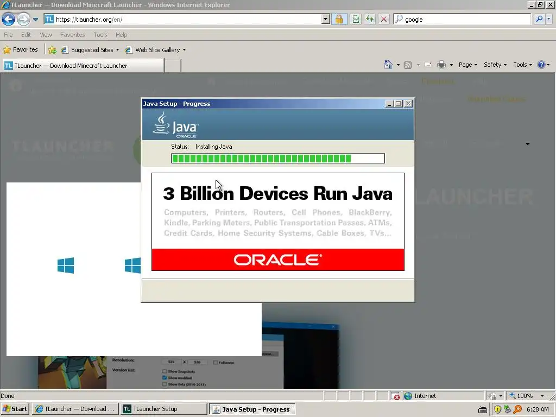Viewport: 556px width, 417px height.
Task: Click the security lock icon
Action: pyautogui.click(x=339, y=19)
